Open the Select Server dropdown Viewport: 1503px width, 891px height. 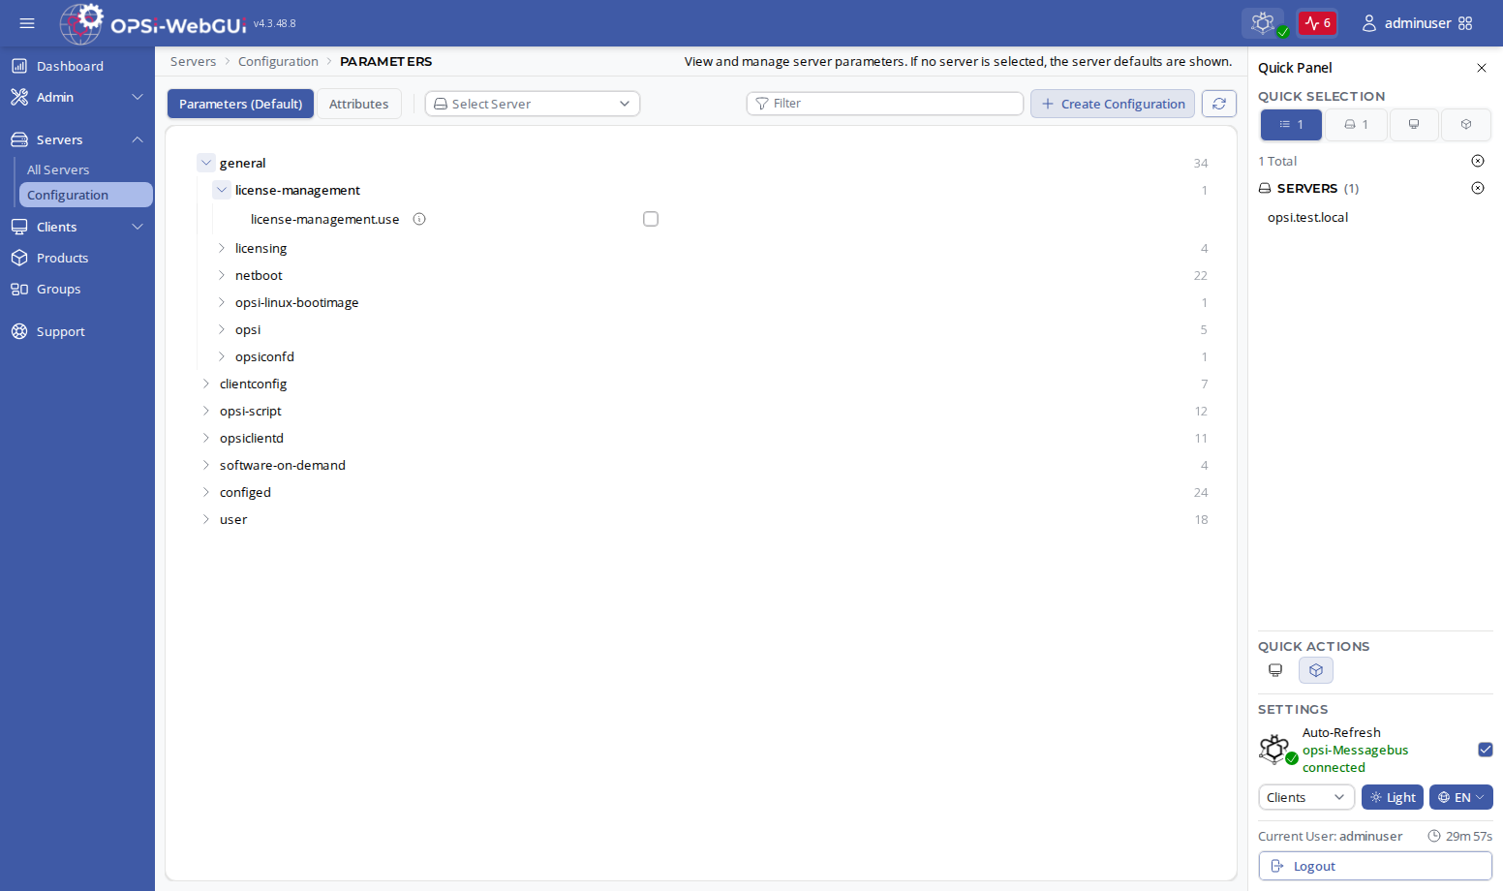point(533,104)
